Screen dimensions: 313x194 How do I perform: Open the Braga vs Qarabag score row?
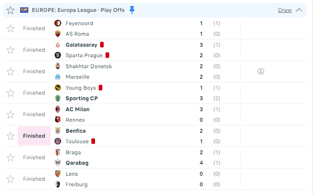click(x=201, y=157)
